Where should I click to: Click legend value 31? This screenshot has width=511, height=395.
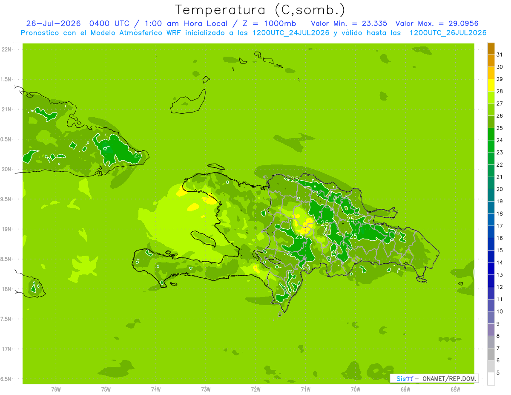pyautogui.click(x=500, y=55)
